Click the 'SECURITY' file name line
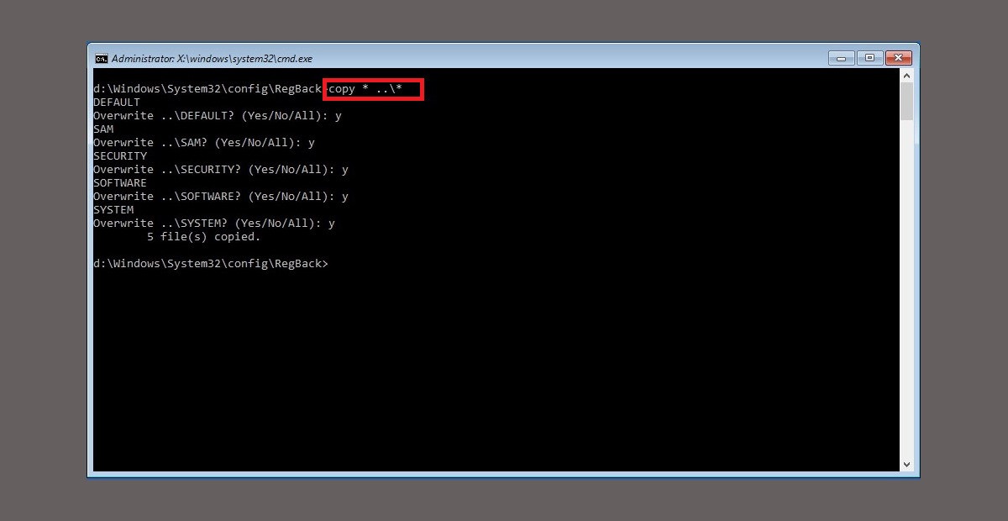The image size is (1008, 521). (120, 156)
